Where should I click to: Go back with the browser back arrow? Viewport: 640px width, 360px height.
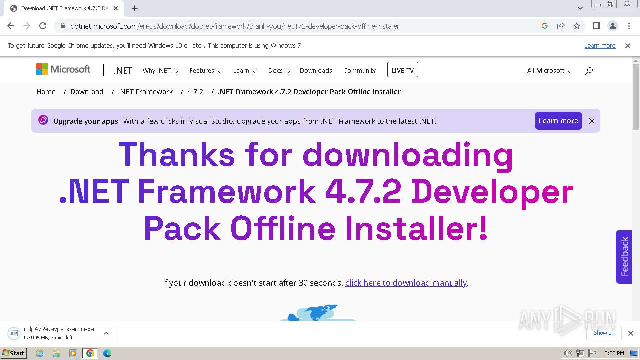point(11,26)
